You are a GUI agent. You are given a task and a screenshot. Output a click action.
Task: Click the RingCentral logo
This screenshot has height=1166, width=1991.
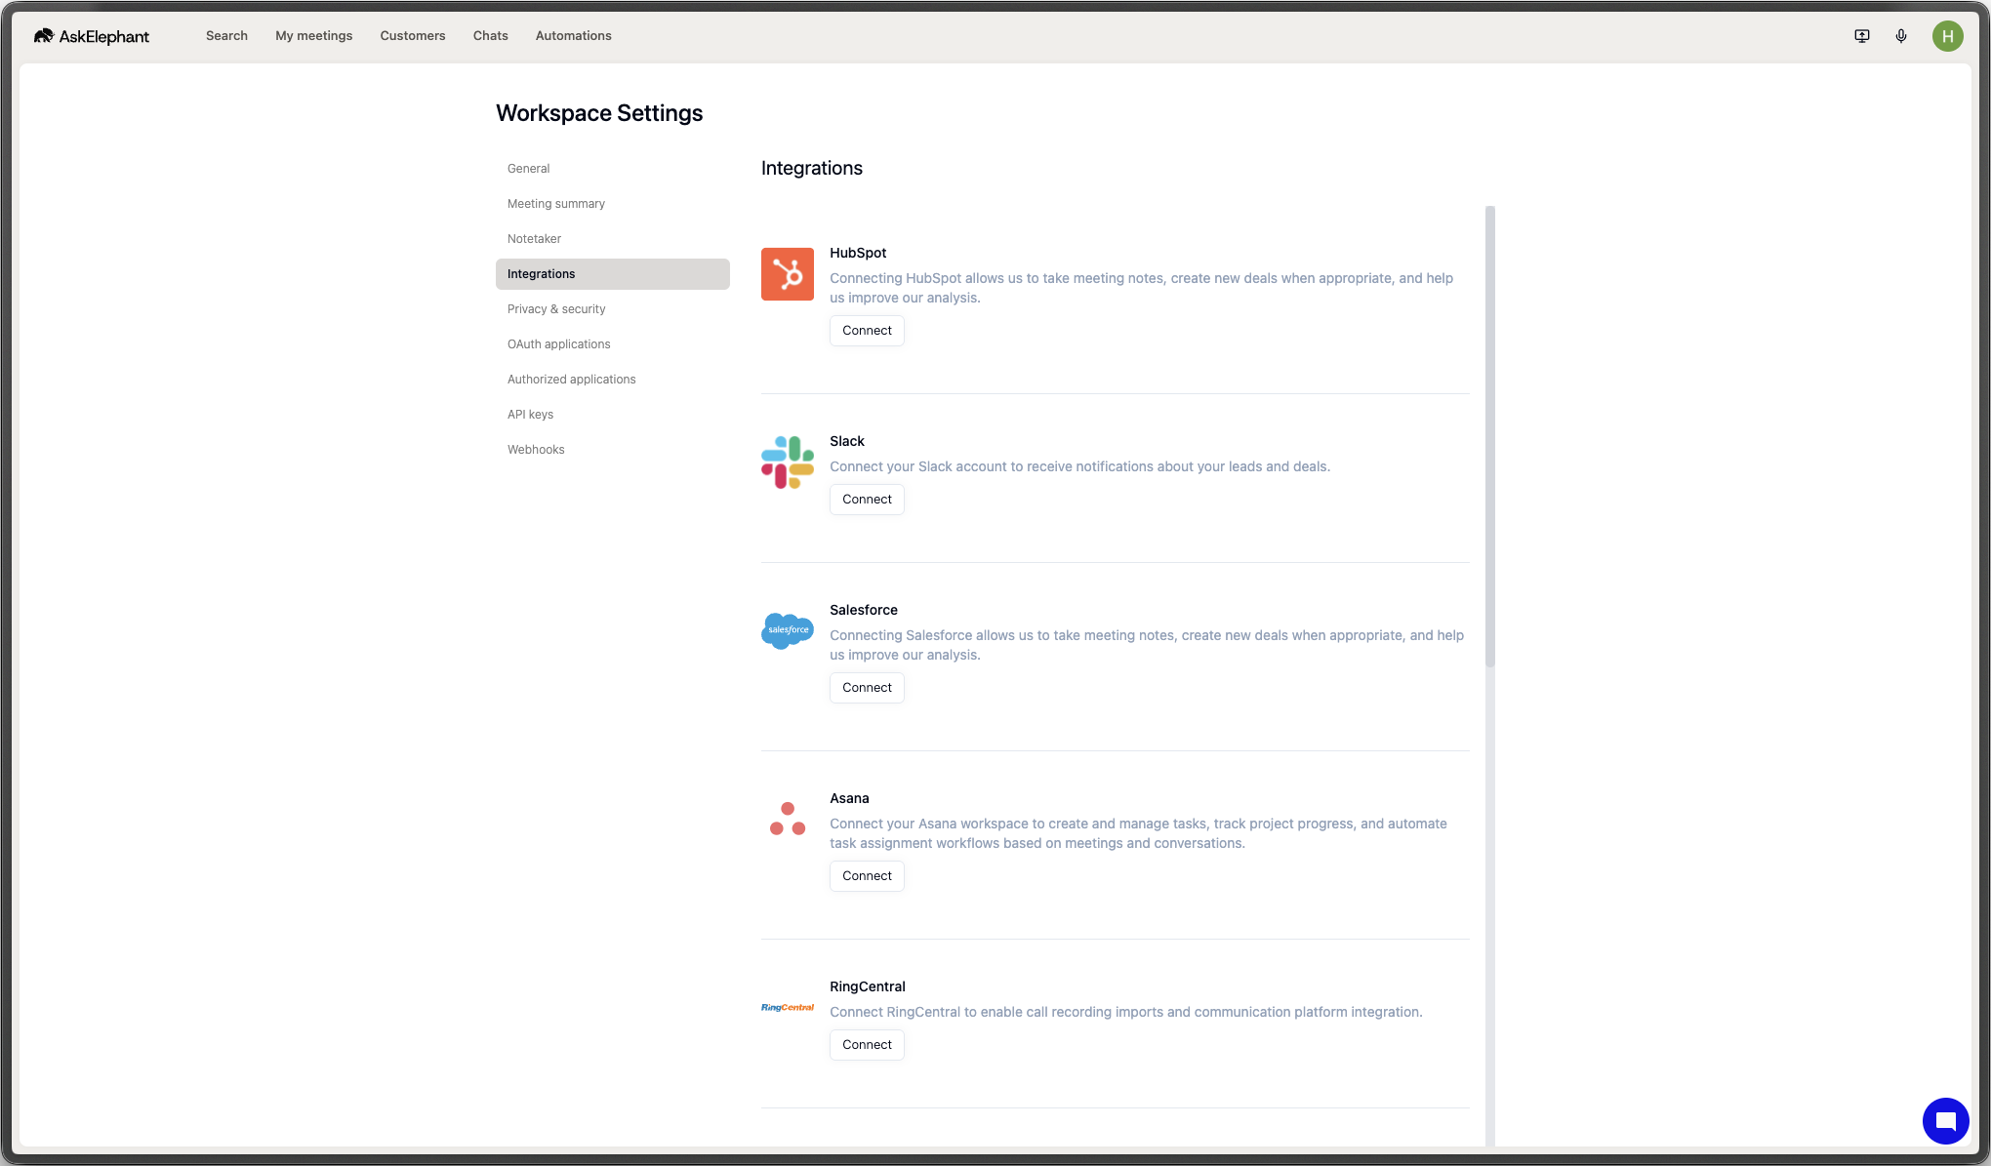(x=788, y=1008)
